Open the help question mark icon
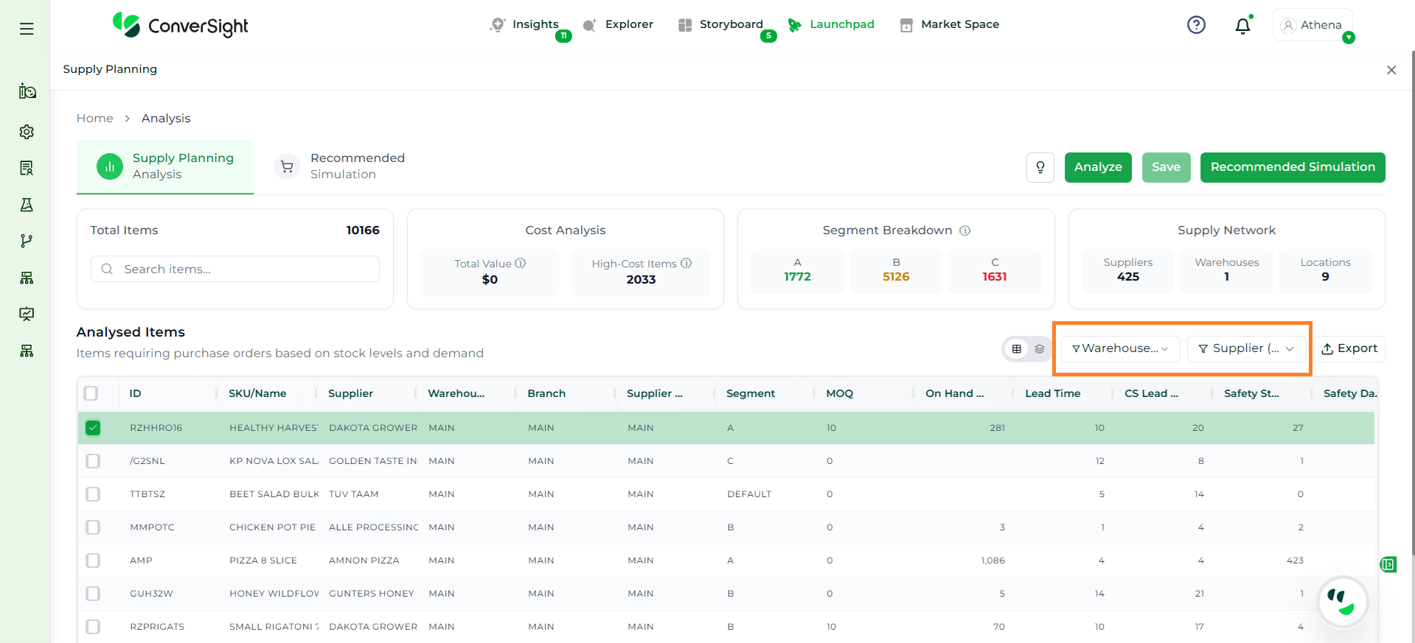Viewport: 1415px width, 643px height. (x=1196, y=25)
